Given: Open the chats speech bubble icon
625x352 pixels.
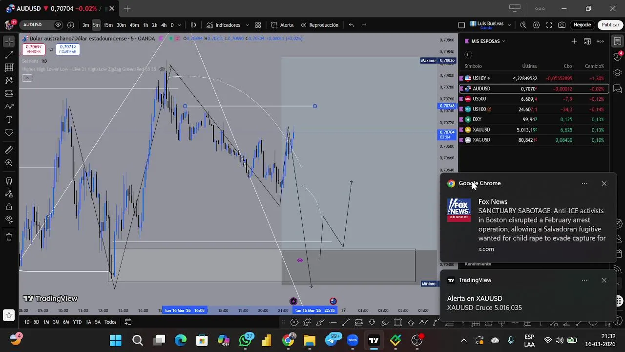Looking at the screenshot, I should (x=618, y=88).
